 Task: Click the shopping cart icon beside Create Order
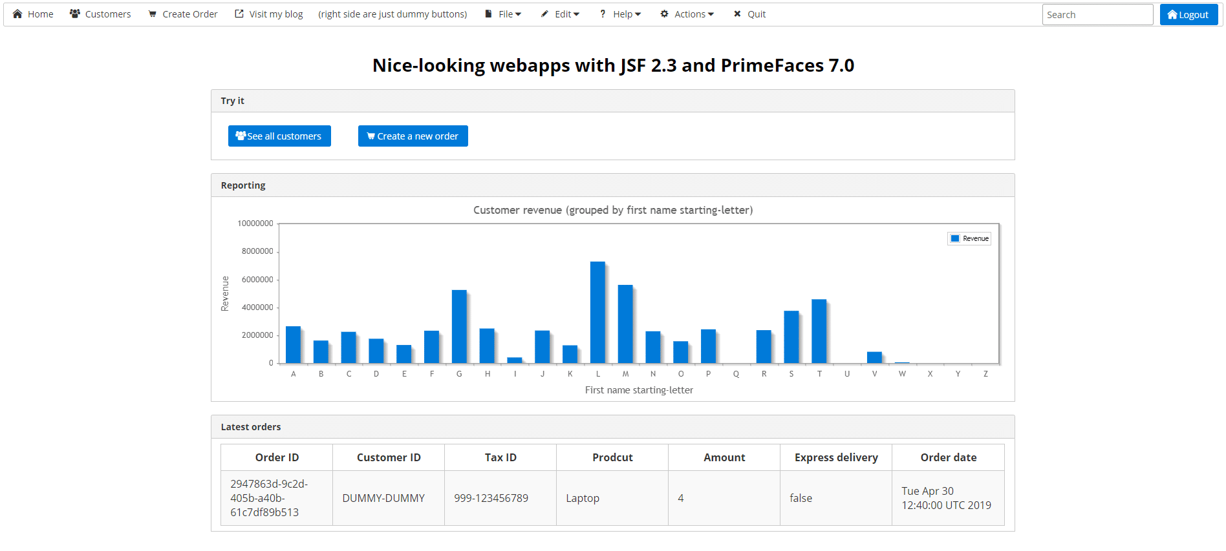153,14
